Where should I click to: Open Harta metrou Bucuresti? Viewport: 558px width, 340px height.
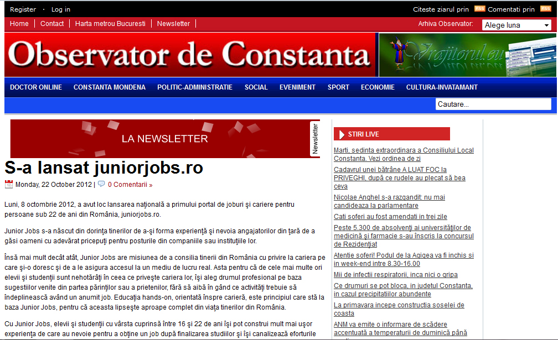point(110,24)
